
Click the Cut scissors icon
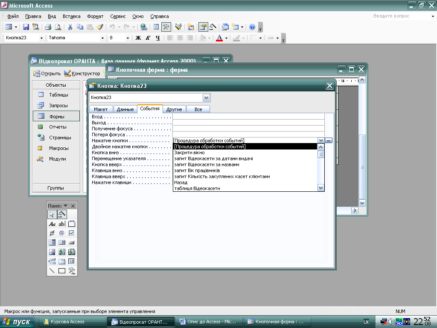(x=70, y=27)
